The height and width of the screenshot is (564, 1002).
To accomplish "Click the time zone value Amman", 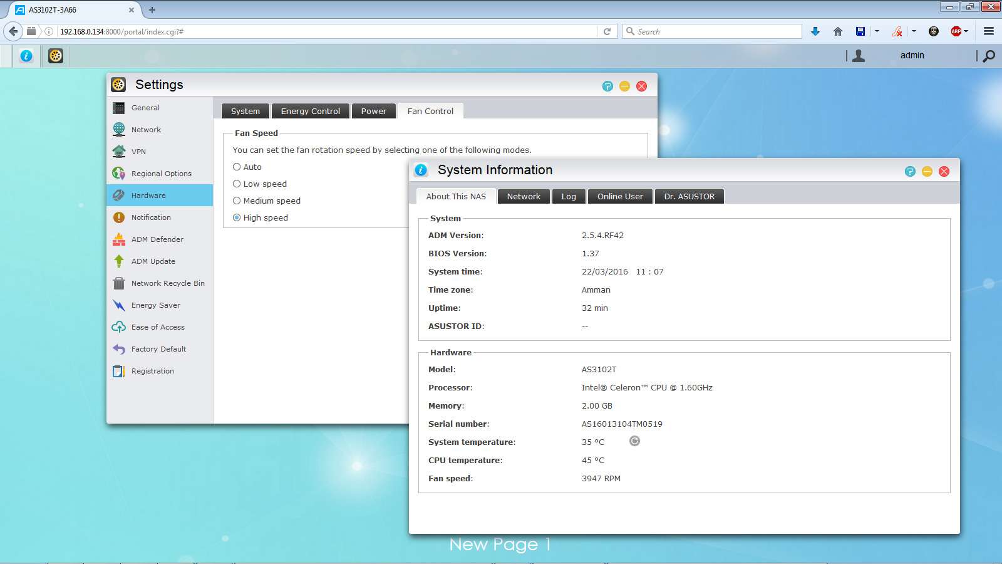I will (x=596, y=290).
